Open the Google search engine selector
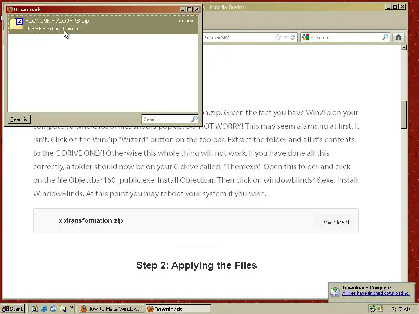Screen dimensions: 419x314 click(x=307, y=37)
